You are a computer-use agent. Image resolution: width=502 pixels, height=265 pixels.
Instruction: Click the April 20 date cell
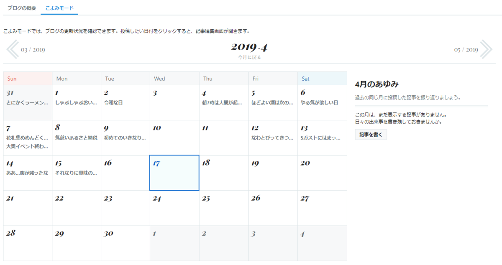pyautogui.click(x=322, y=173)
